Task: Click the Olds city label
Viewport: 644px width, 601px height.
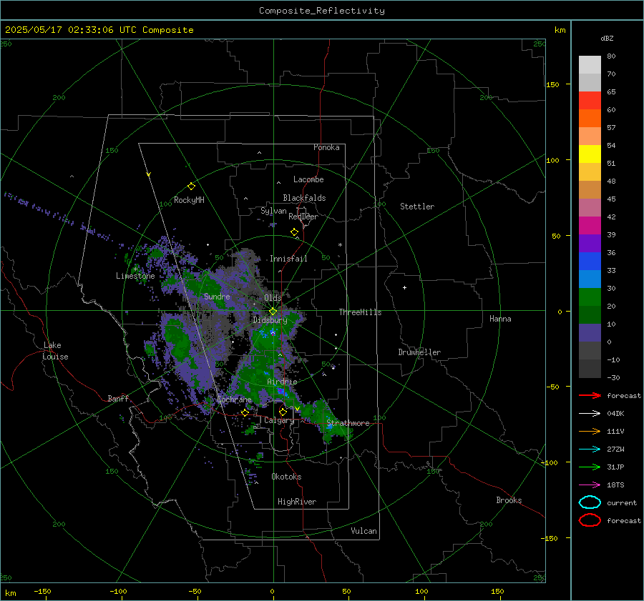Action: [x=273, y=298]
